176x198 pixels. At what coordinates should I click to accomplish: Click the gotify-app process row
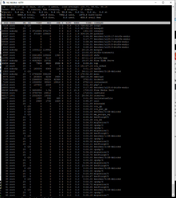click(x=86, y=58)
